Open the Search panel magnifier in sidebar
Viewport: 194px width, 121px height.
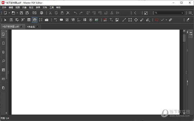pos(3,61)
